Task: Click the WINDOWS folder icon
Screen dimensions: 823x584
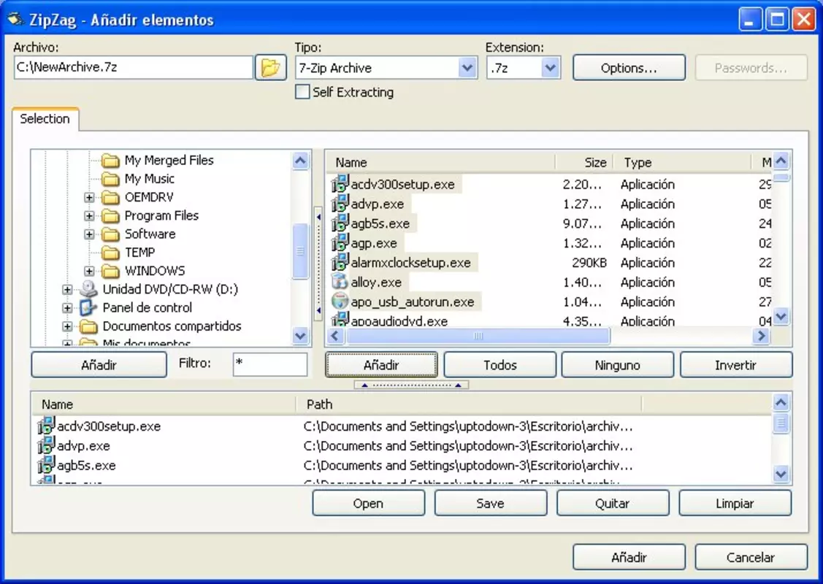Action: (x=110, y=271)
